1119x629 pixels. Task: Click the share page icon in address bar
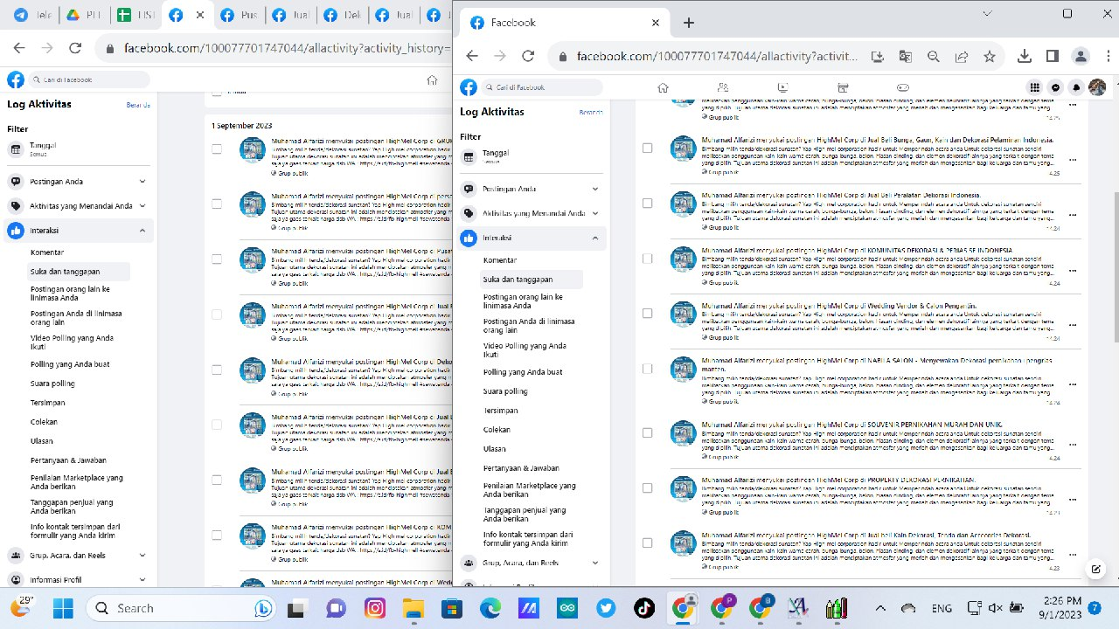coord(962,56)
